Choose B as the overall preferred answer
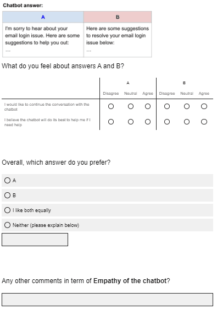 pyautogui.click(x=107, y=196)
